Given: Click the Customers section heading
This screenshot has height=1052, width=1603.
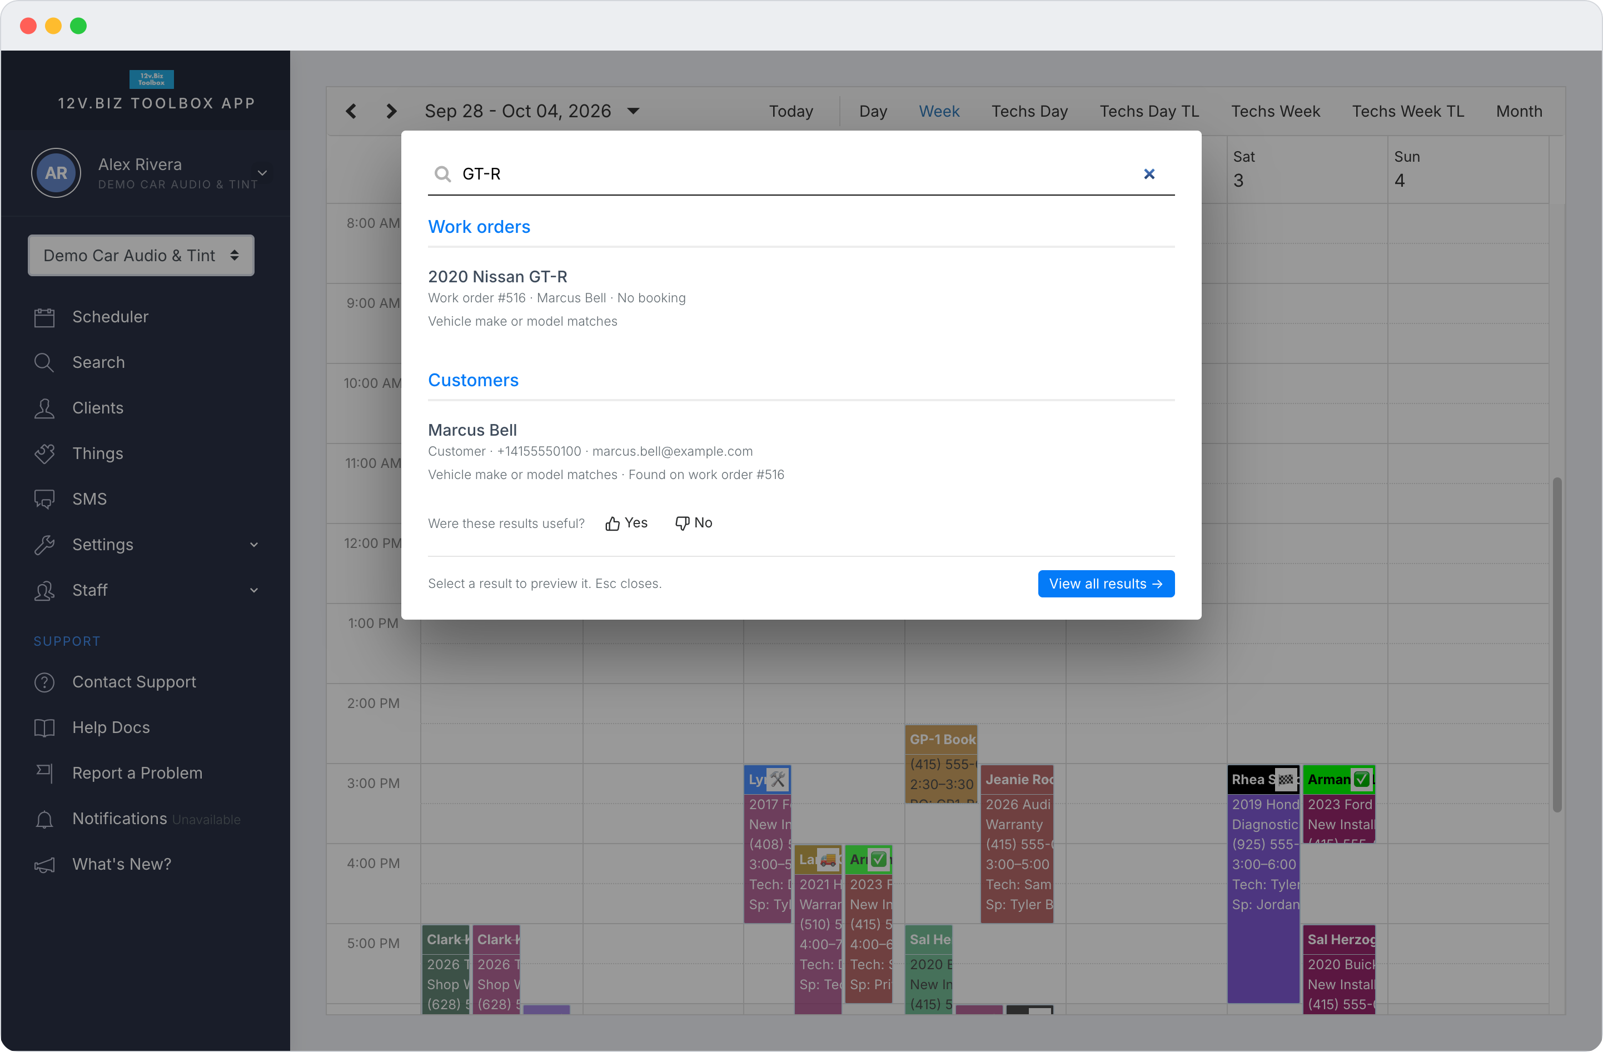Looking at the screenshot, I should tap(473, 381).
